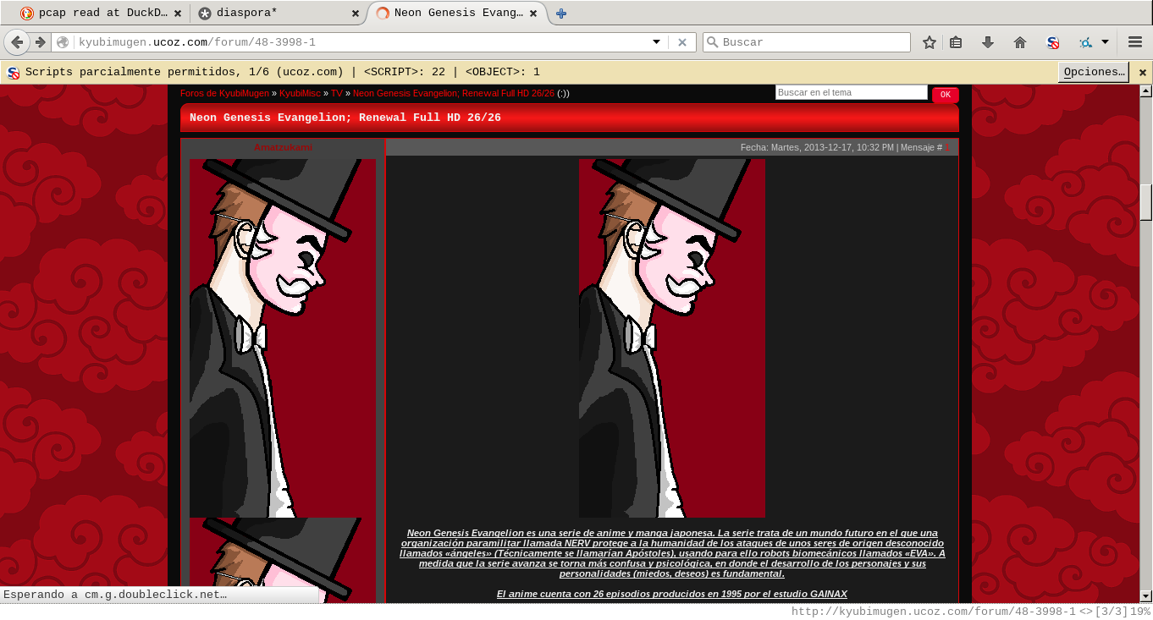Screen dimensions: 1153x620
Task: Click NoScript icon in the notification bar
Action: 14,73
